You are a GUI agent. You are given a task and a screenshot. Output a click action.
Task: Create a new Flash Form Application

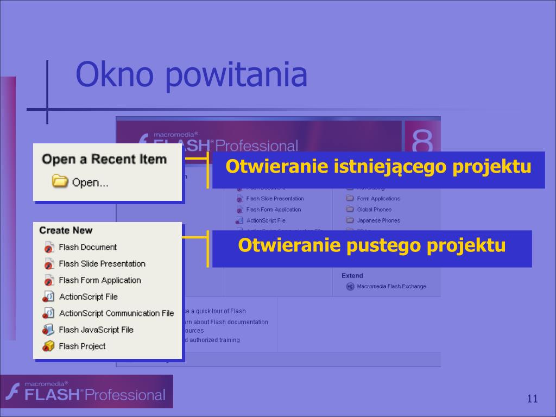click(x=100, y=280)
